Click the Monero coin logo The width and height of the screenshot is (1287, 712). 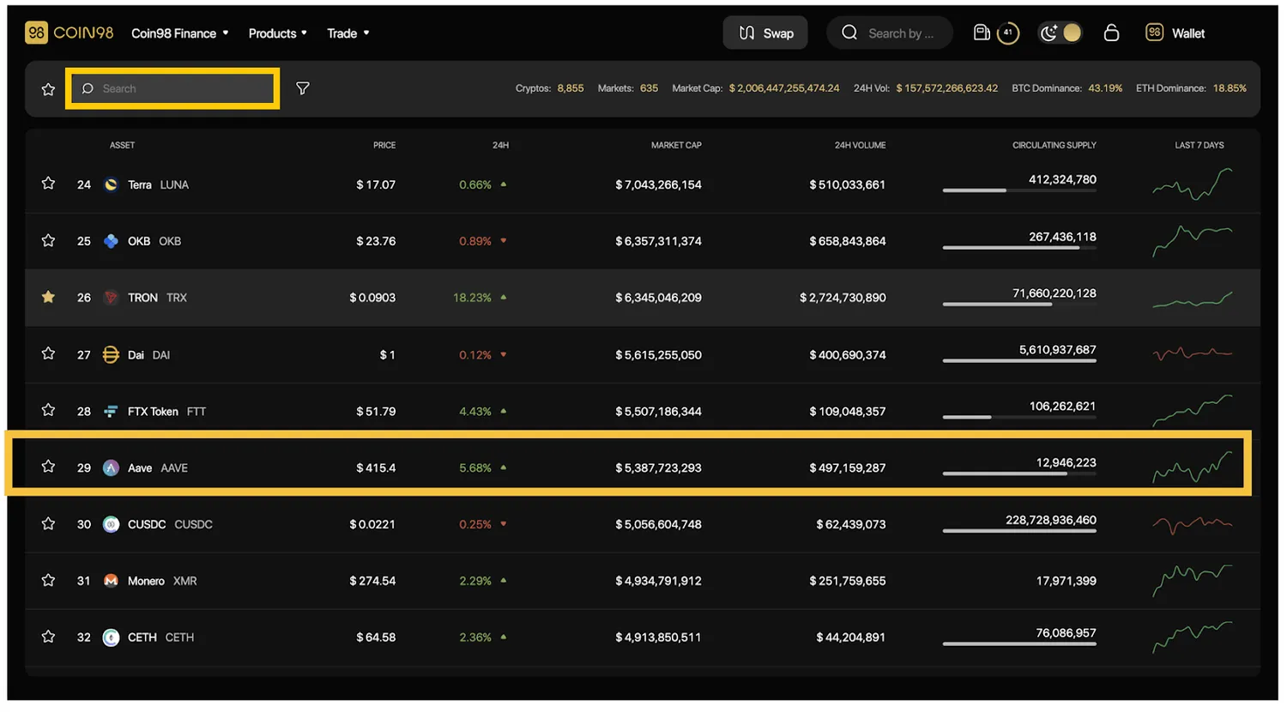point(111,581)
